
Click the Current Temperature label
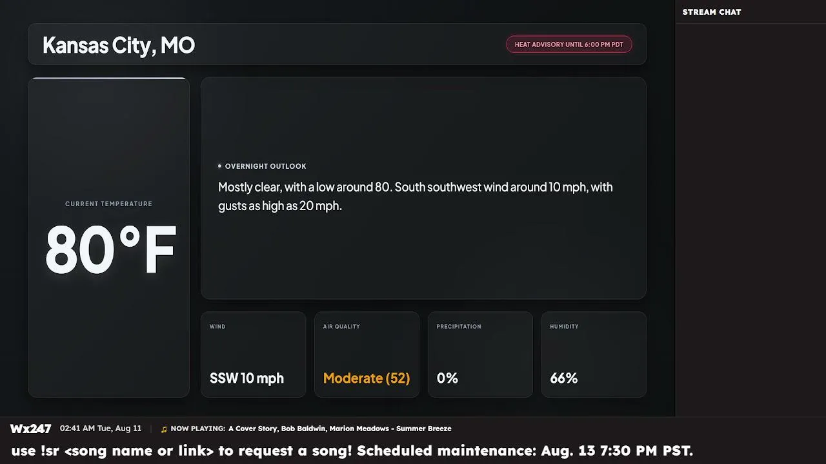[x=108, y=204]
